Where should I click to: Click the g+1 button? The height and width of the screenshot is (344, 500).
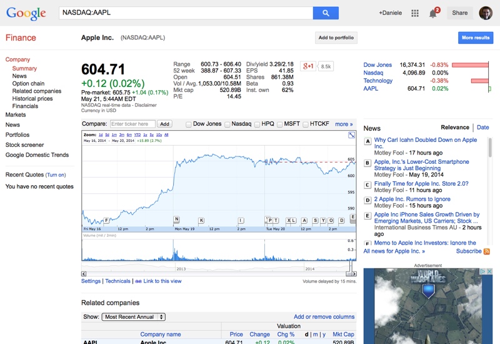click(x=308, y=66)
